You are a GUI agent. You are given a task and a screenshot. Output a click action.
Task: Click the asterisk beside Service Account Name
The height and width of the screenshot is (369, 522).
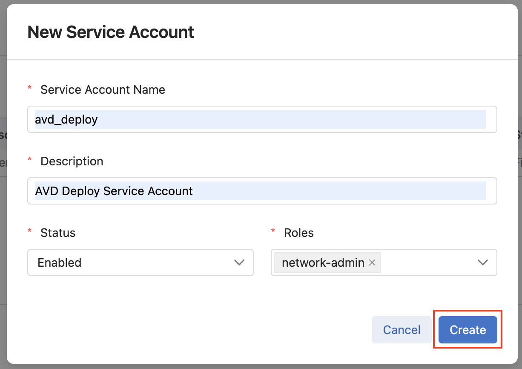click(x=30, y=88)
